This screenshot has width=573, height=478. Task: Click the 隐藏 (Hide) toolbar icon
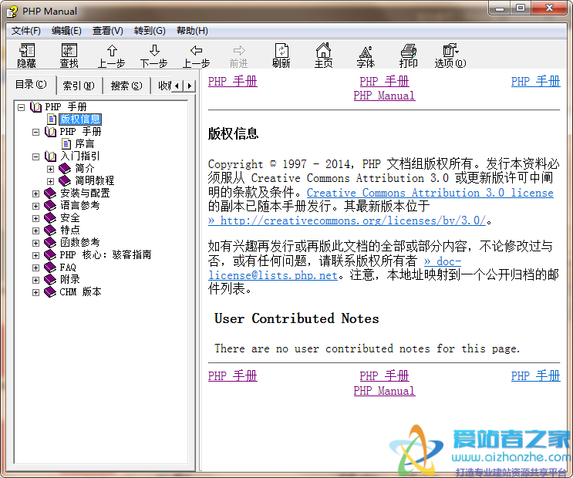[x=27, y=56]
